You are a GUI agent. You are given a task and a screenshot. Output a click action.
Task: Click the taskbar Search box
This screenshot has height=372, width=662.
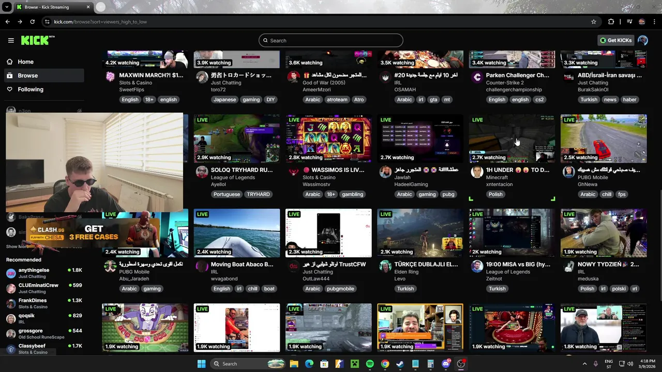coord(247,364)
